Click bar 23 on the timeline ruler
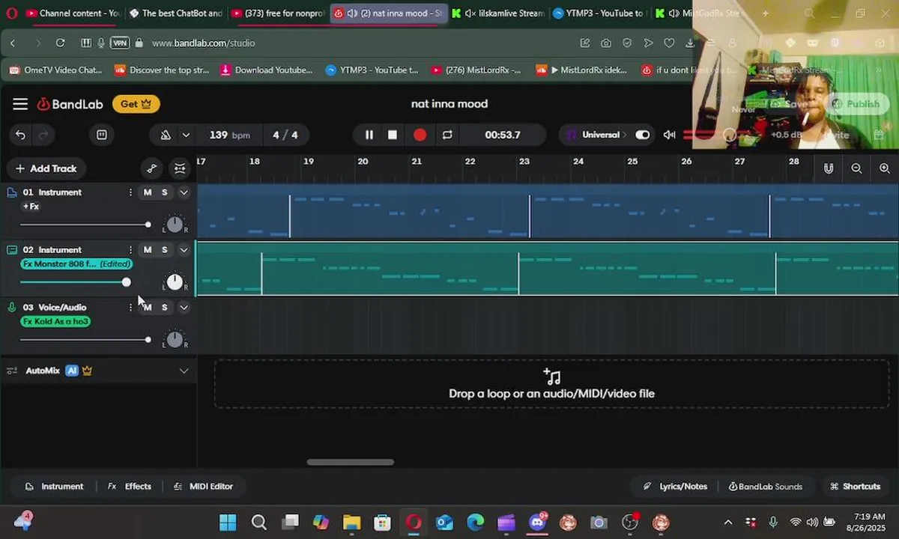This screenshot has height=539, width=899. [524, 162]
